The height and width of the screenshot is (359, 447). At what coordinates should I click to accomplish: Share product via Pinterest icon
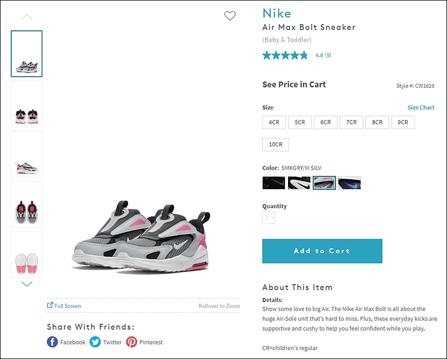coord(131,342)
